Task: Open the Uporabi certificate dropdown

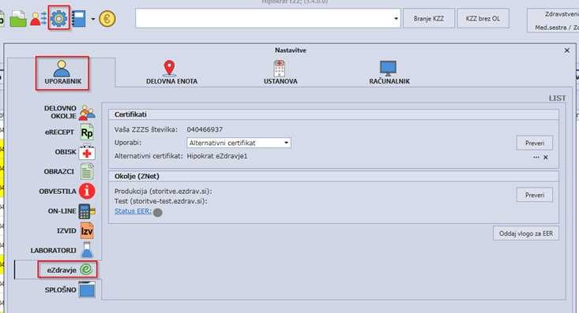Action: point(239,143)
